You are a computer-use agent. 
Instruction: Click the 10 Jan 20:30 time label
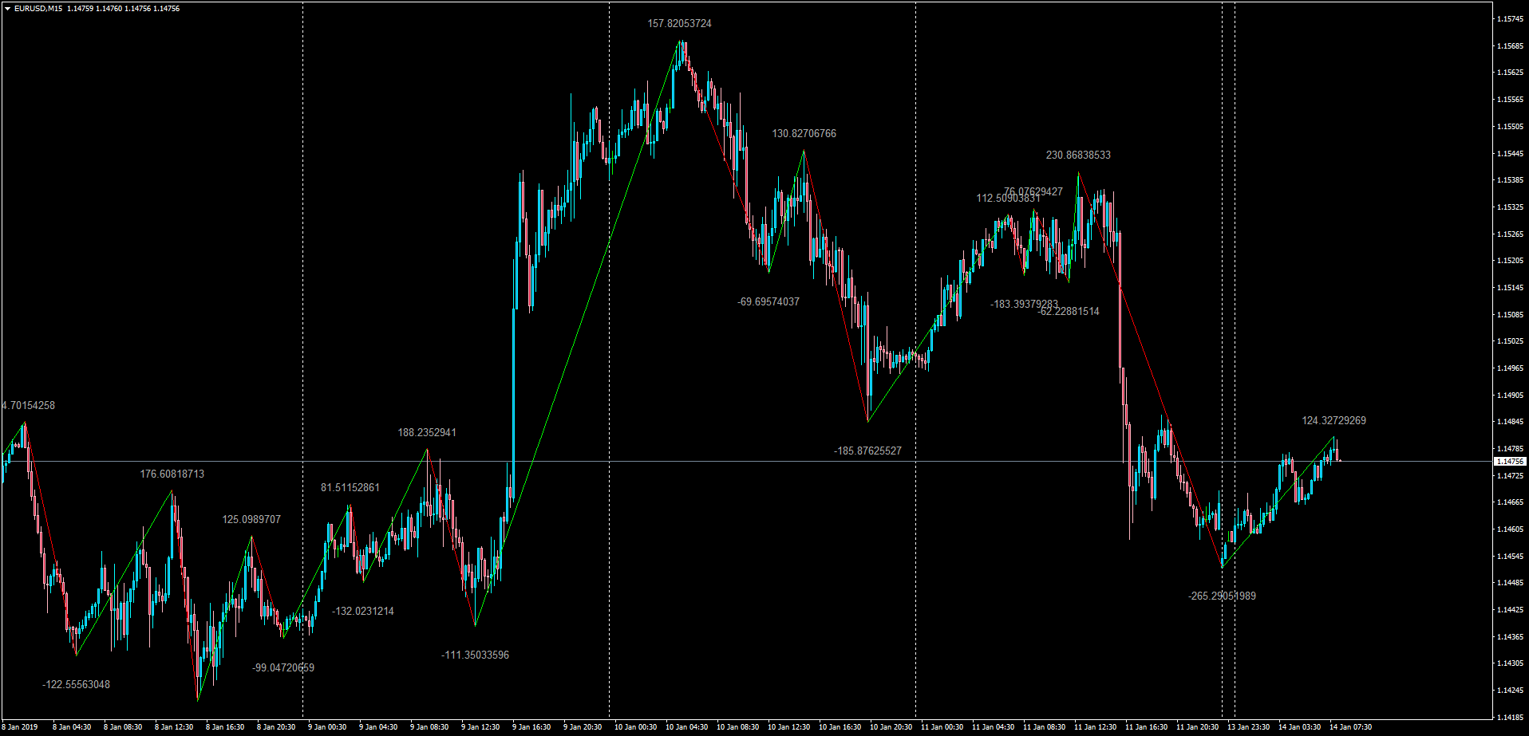tap(891, 727)
